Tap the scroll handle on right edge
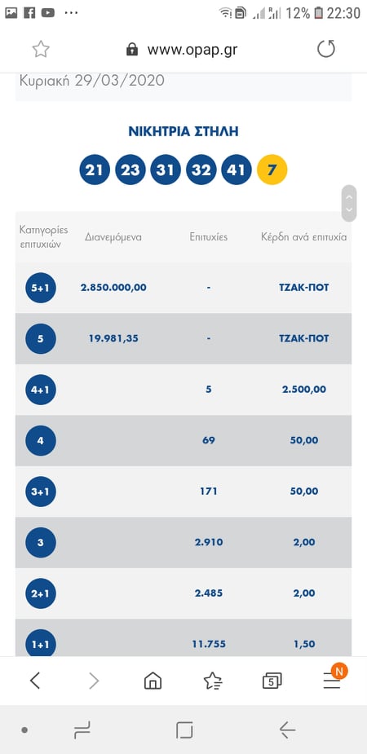Screen dimensions: 367x754 (x=349, y=203)
